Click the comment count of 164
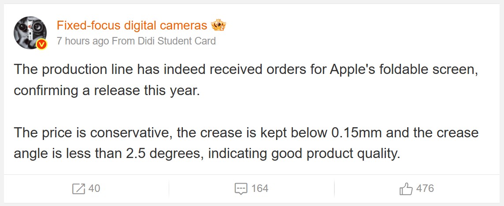This screenshot has width=504, height=206. [259, 189]
